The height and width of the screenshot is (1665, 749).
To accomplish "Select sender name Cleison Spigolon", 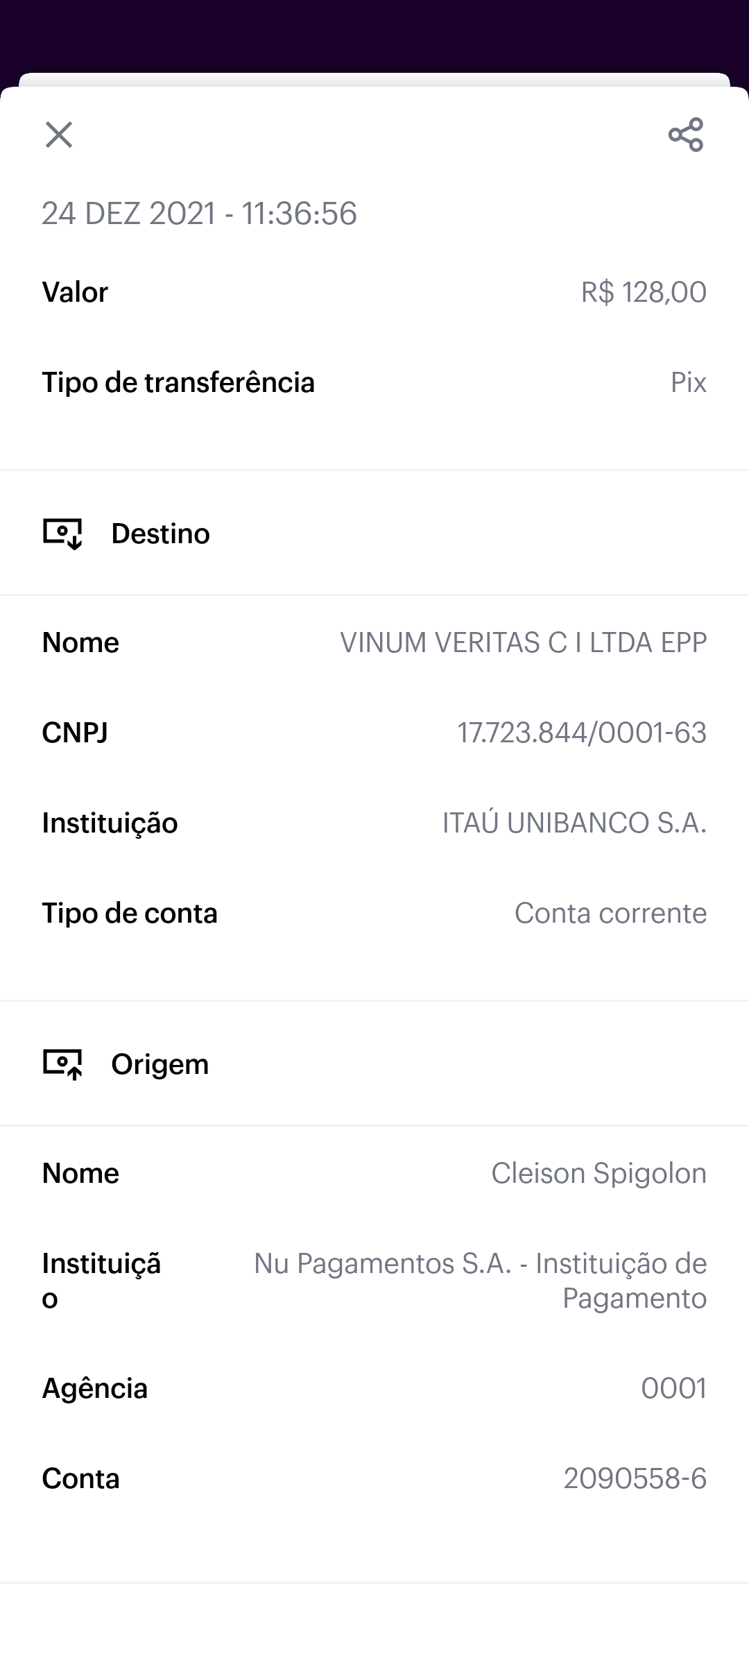I will pyautogui.click(x=599, y=1173).
